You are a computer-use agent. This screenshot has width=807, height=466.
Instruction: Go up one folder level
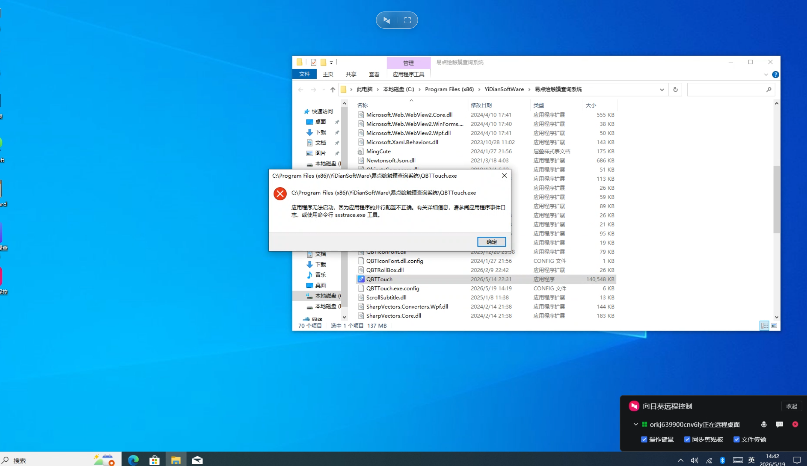(333, 89)
